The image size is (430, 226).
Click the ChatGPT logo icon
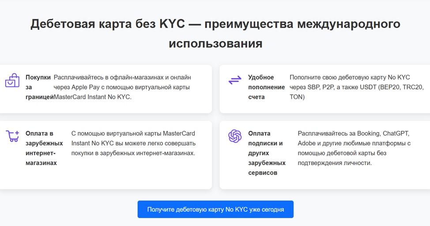point(235,136)
